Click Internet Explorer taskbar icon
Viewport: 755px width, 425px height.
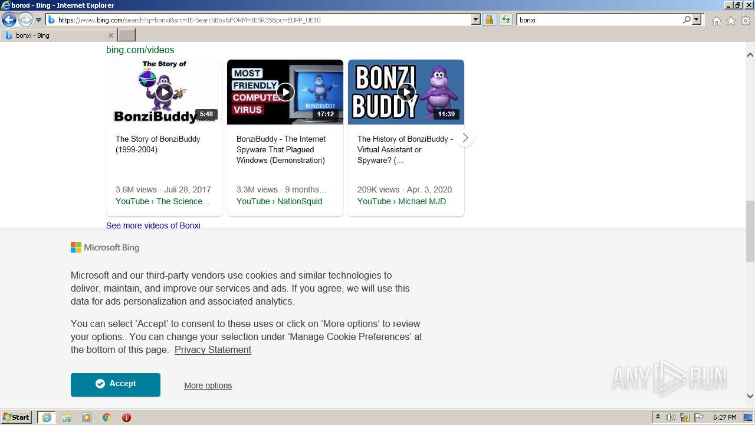point(47,417)
